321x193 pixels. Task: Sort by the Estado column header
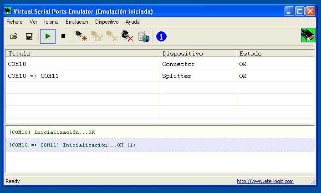coord(275,53)
